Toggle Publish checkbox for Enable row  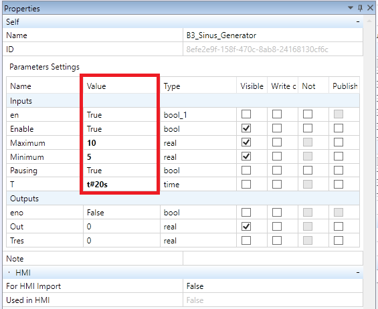click(x=339, y=128)
